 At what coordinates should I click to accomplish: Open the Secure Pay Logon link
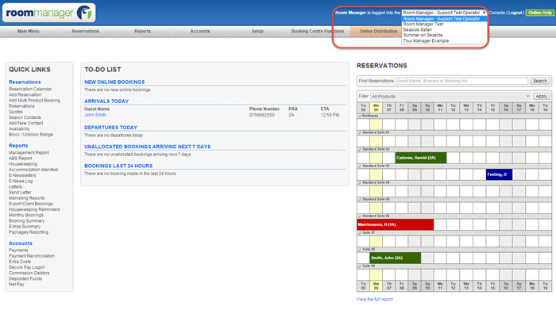coord(26,267)
